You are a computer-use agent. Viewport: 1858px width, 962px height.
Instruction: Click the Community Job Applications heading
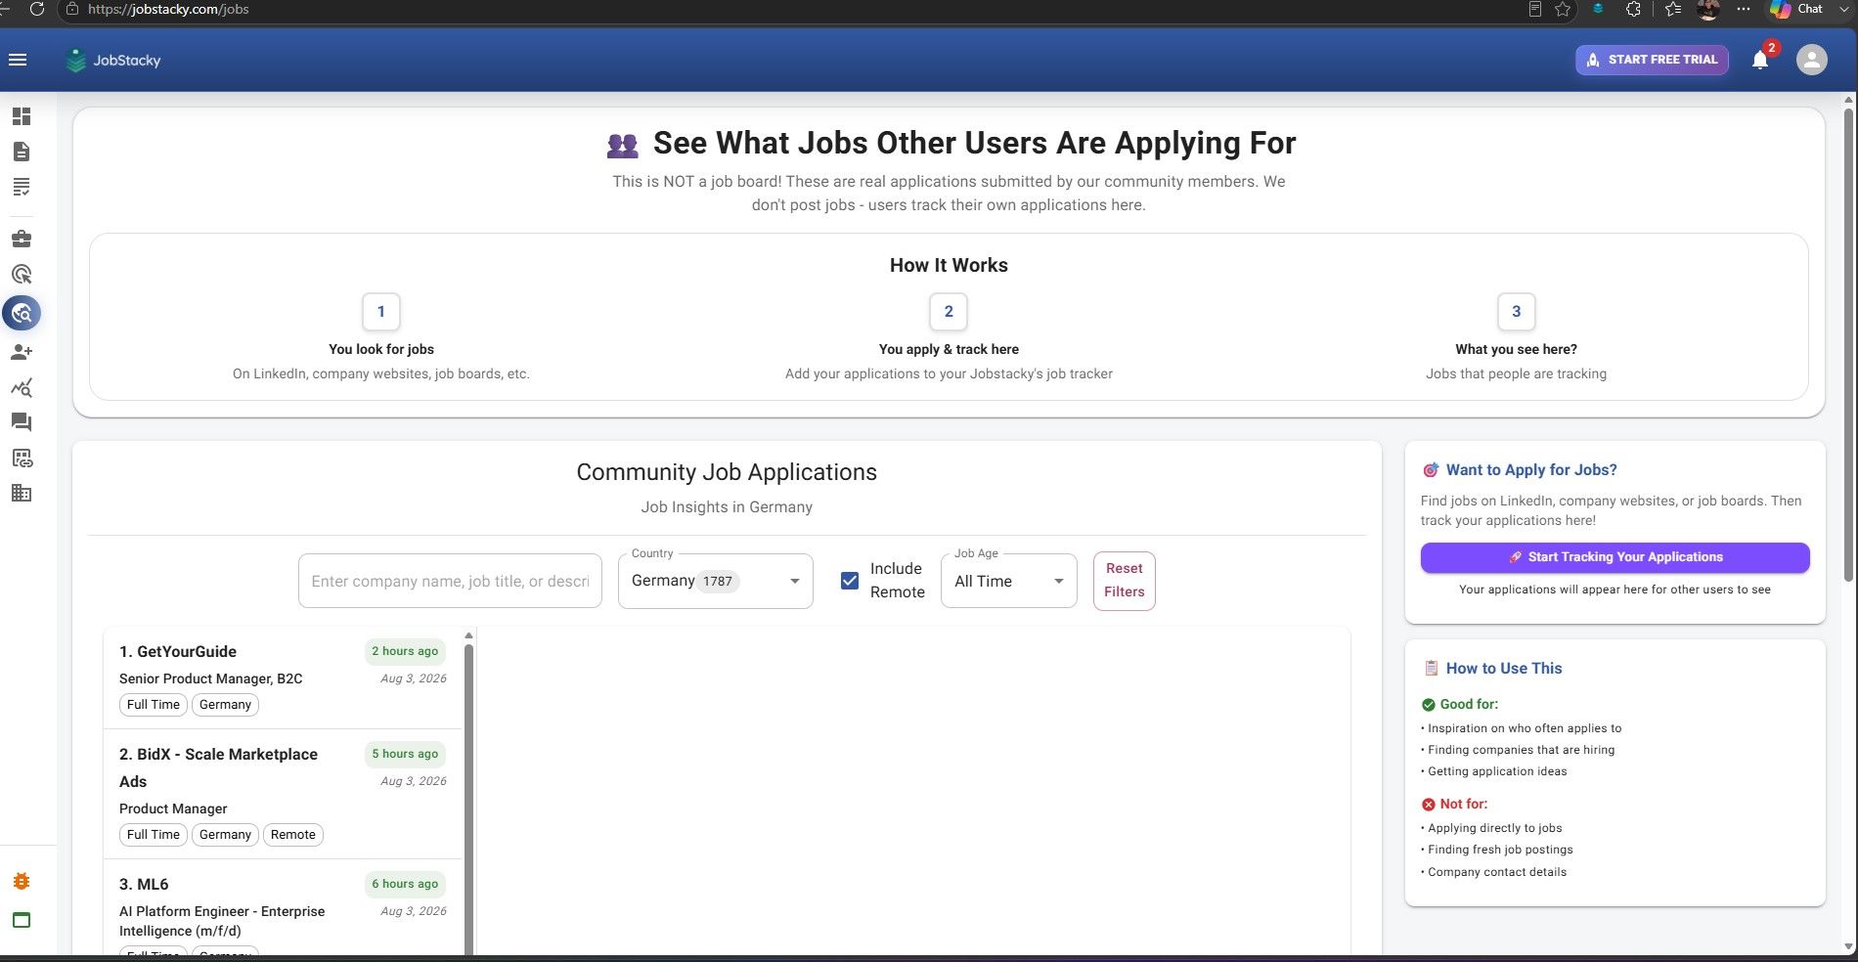click(727, 472)
